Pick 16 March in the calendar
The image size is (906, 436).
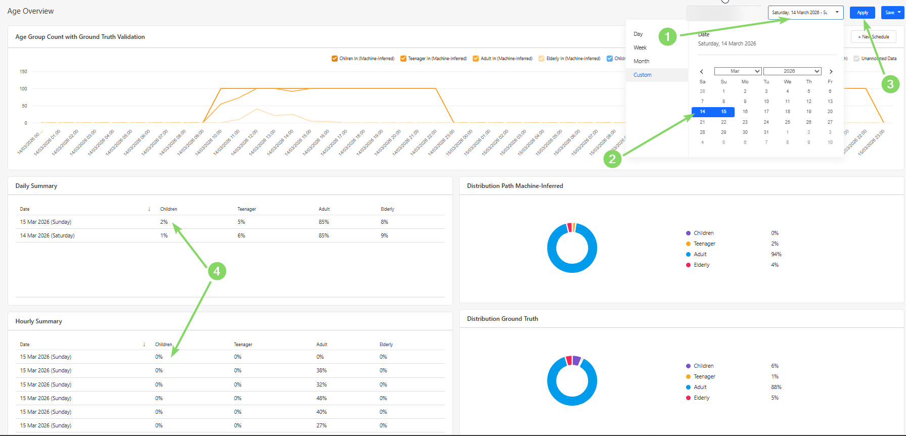pyautogui.click(x=745, y=112)
